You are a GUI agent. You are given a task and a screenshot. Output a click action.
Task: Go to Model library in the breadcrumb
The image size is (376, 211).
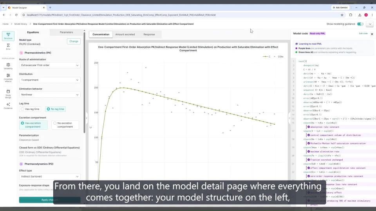click(x=21, y=24)
